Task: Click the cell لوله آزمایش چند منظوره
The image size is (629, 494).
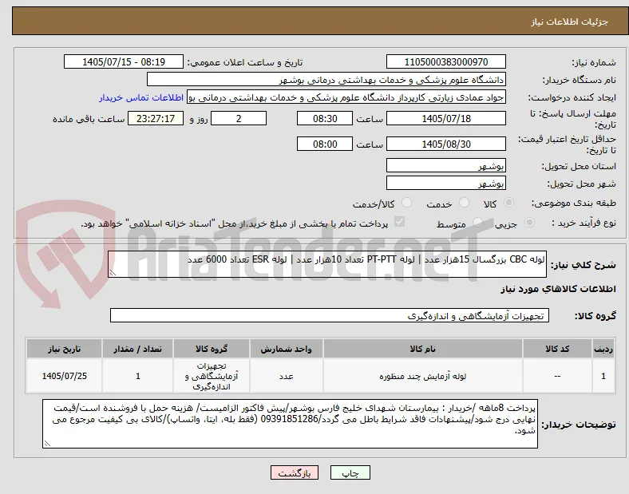Action: 423,376
